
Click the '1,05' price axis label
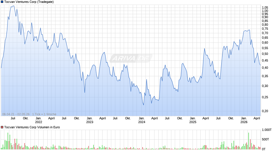tap(265, 8)
